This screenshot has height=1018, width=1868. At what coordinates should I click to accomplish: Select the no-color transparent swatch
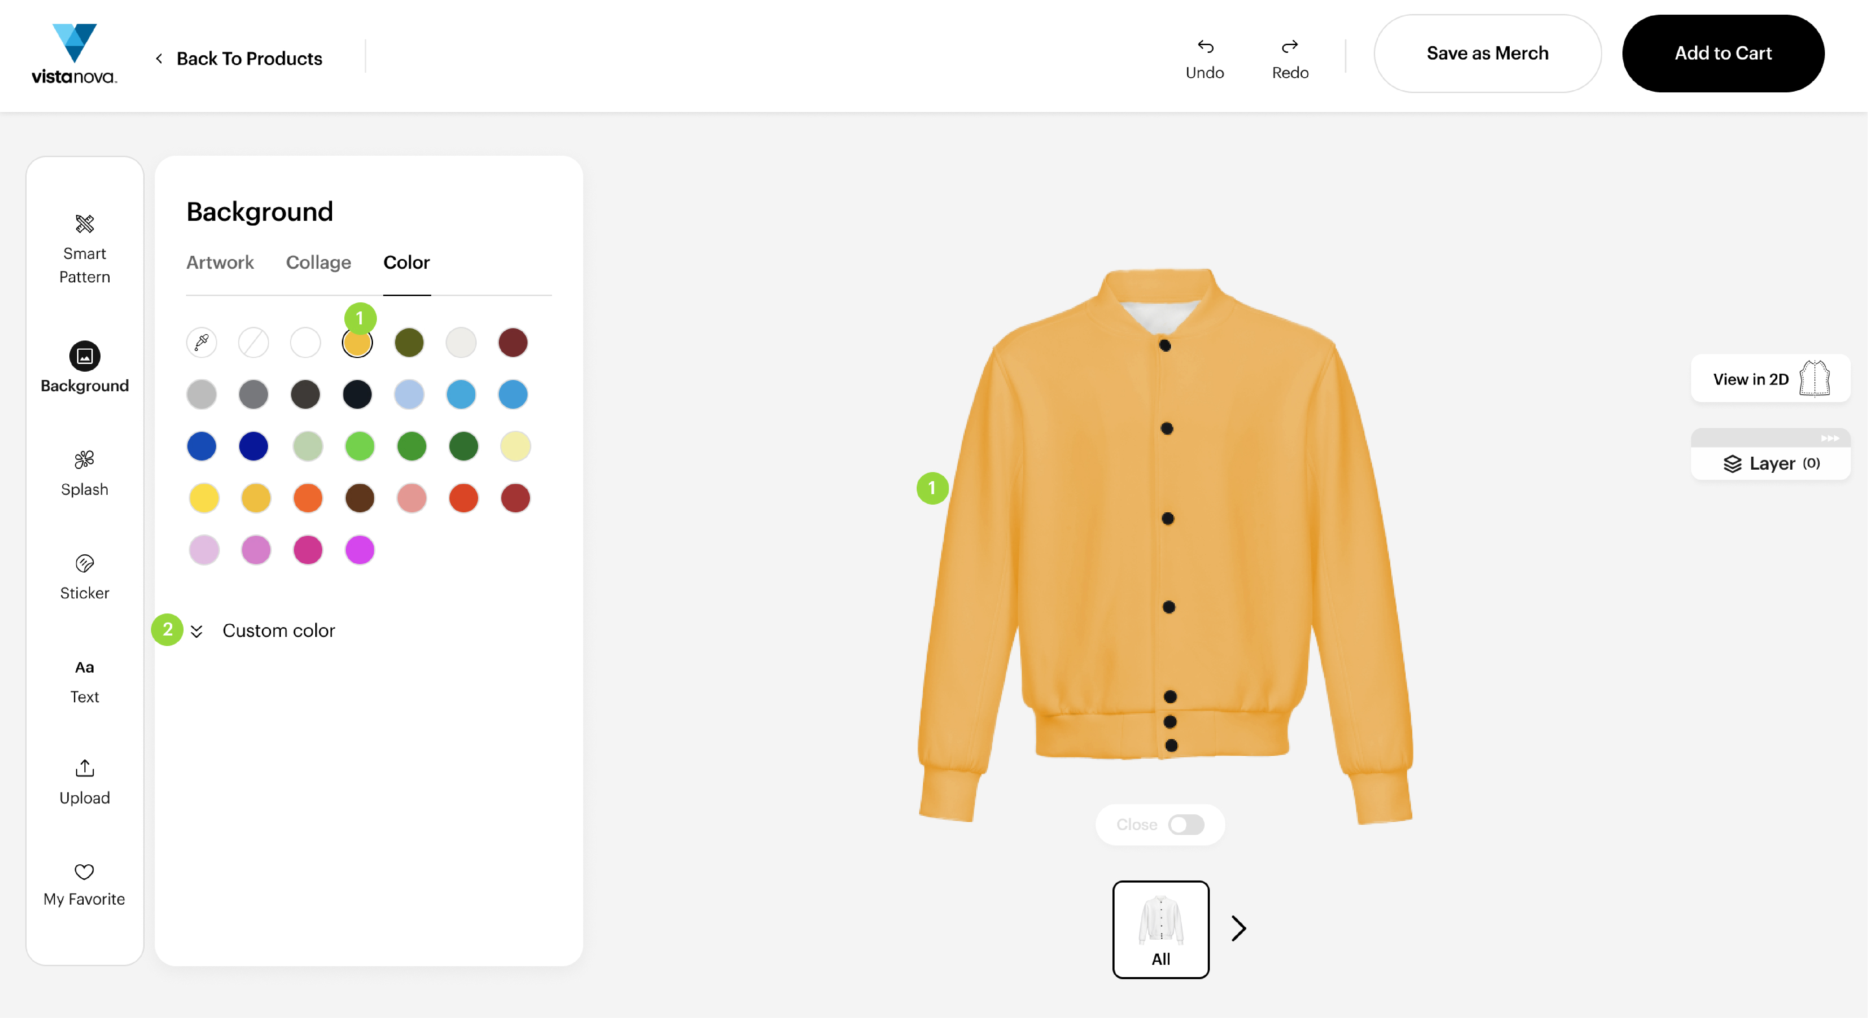(x=253, y=342)
